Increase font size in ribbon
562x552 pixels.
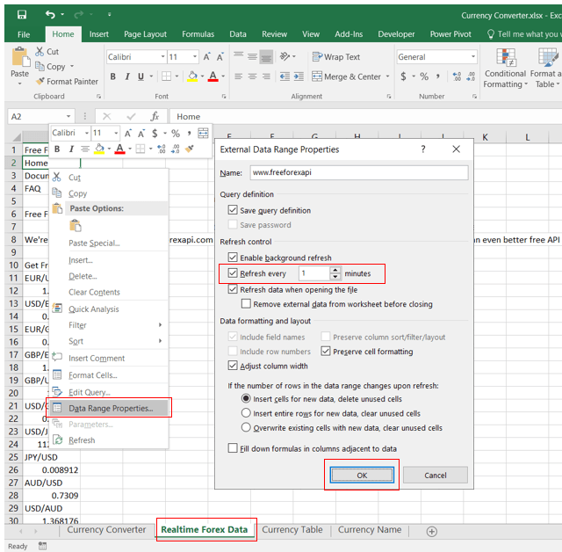[207, 56]
